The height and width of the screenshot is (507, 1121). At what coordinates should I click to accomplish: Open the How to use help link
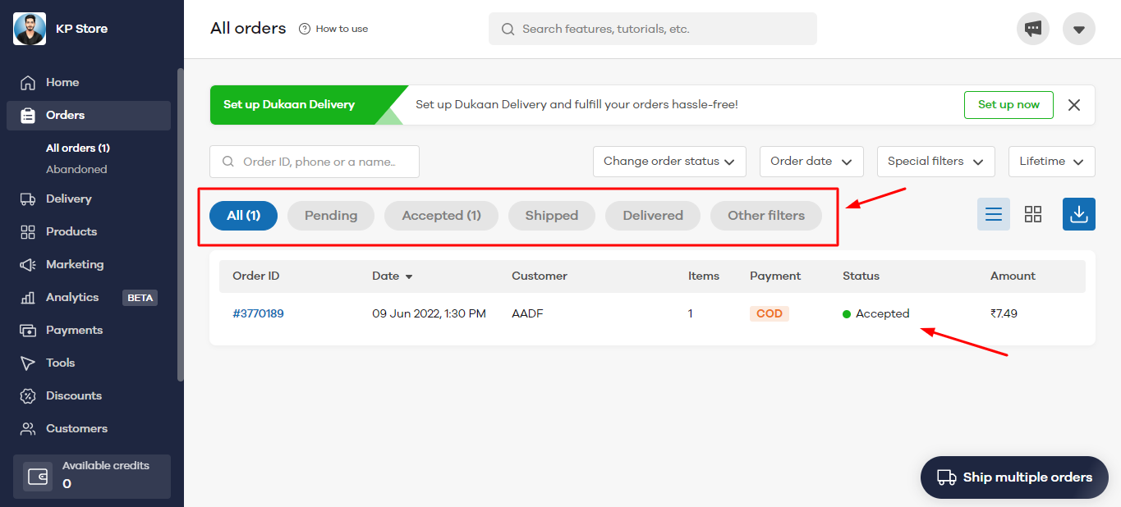tap(333, 29)
